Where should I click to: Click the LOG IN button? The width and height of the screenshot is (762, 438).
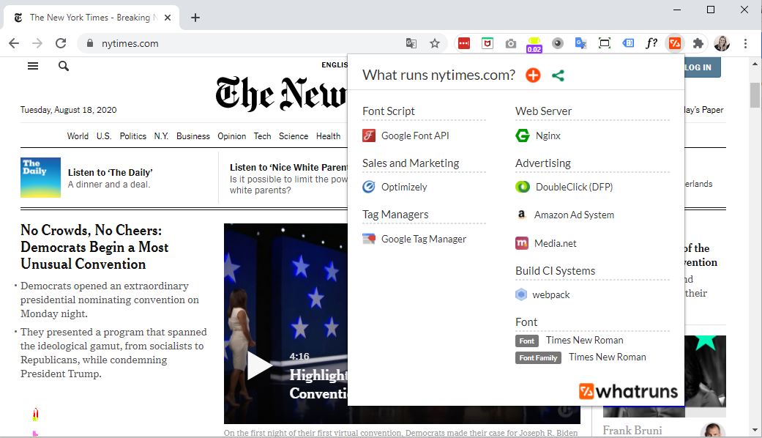[702, 67]
